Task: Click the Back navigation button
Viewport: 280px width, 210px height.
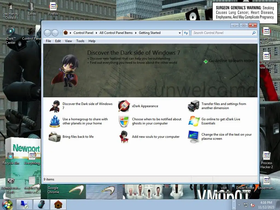Action: pyautogui.click(x=47, y=33)
